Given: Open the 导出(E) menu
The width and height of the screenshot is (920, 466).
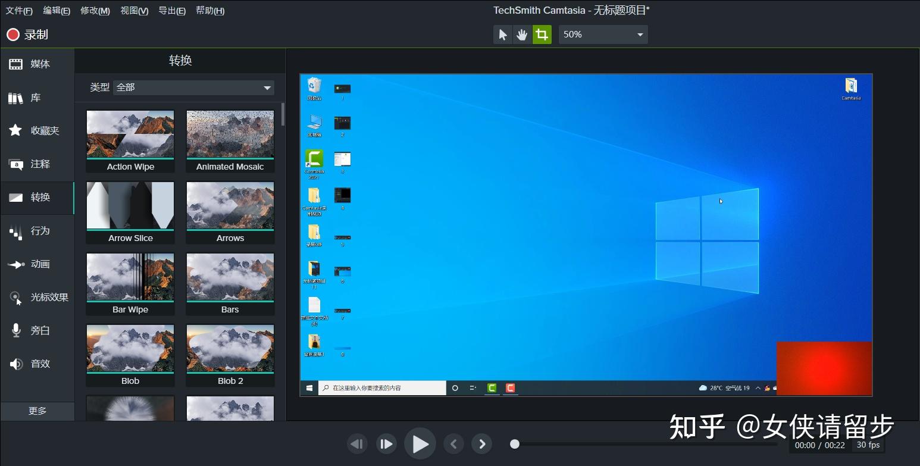Looking at the screenshot, I should pos(172,11).
